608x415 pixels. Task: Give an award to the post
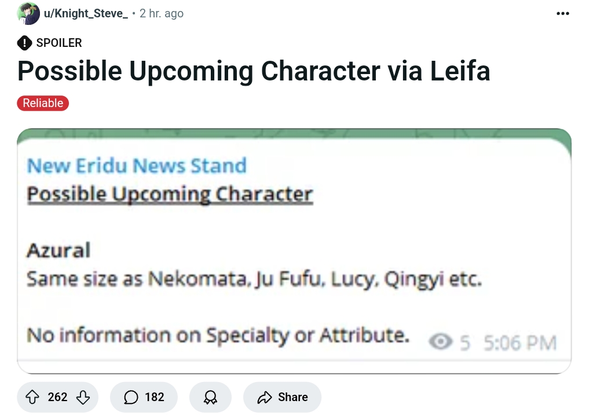(x=210, y=397)
